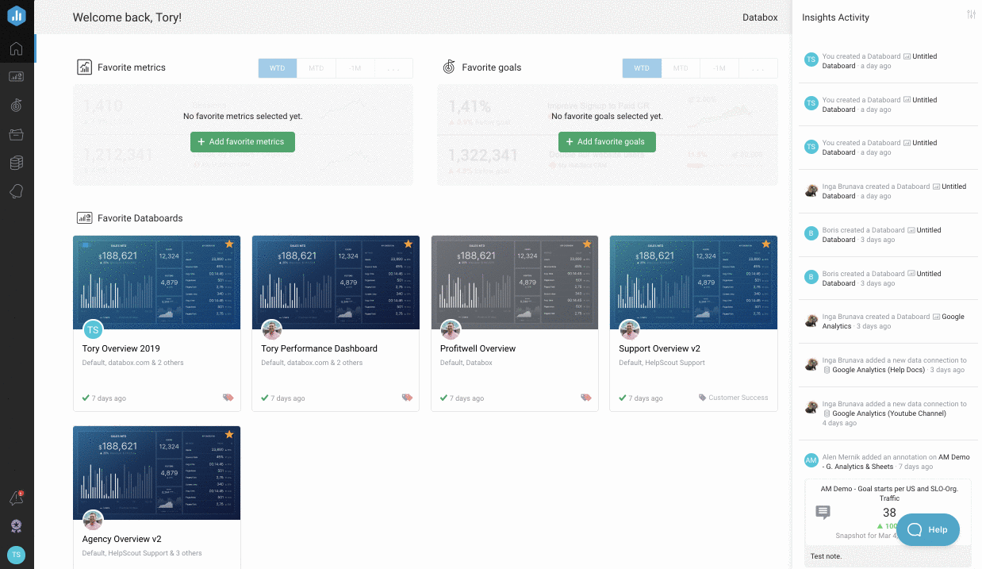
Task: Select 1M tab for Favorite goals
Action: pos(719,68)
